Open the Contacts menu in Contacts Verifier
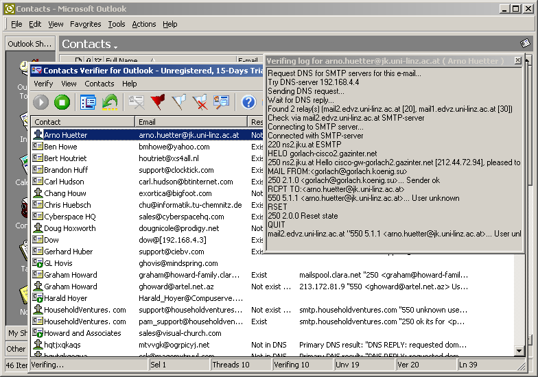 pos(99,84)
